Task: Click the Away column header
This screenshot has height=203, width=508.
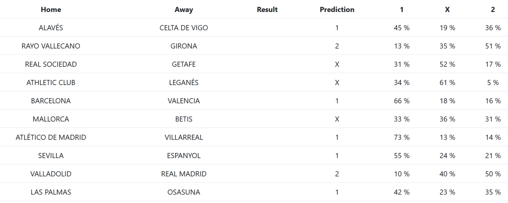Action: pyautogui.click(x=184, y=9)
